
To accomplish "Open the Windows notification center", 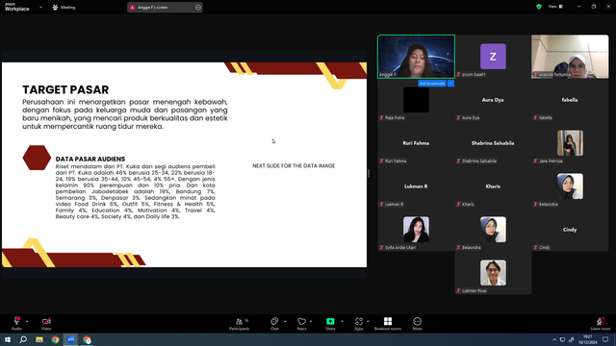I will tap(605, 339).
